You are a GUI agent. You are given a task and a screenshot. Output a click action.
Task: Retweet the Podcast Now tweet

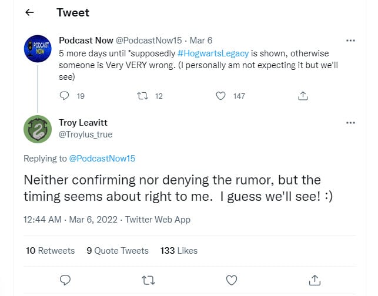[x=142, y=96]
